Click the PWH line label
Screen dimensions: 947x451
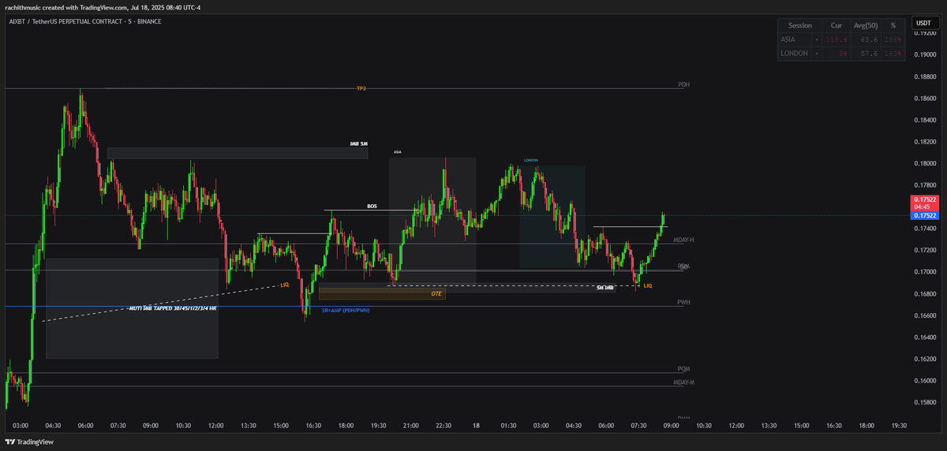pyautogui.click(x=683, y=303)
